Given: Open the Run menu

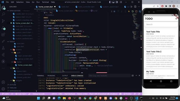Looking at the screenshot, I should [x=38, y=2].
